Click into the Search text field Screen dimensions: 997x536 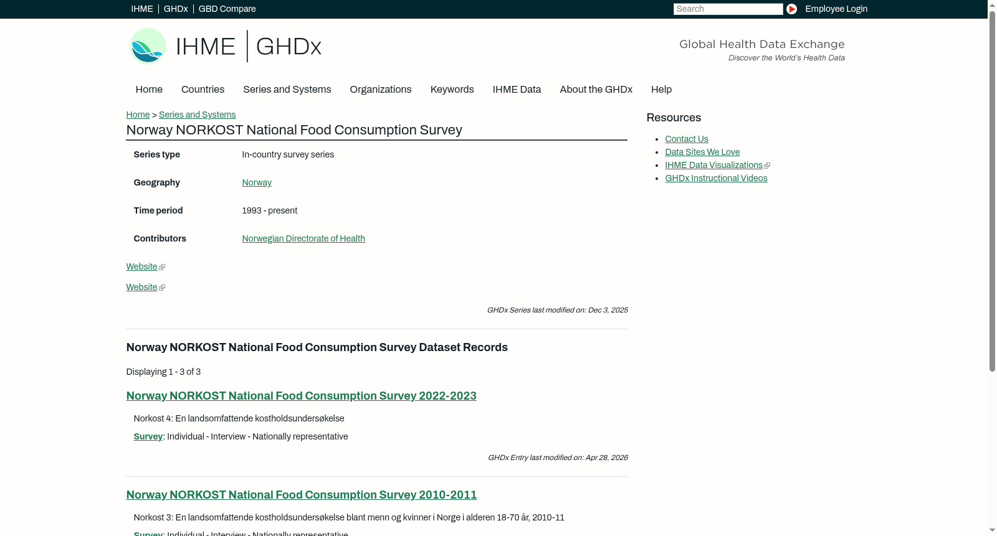(x=728, y=9)
